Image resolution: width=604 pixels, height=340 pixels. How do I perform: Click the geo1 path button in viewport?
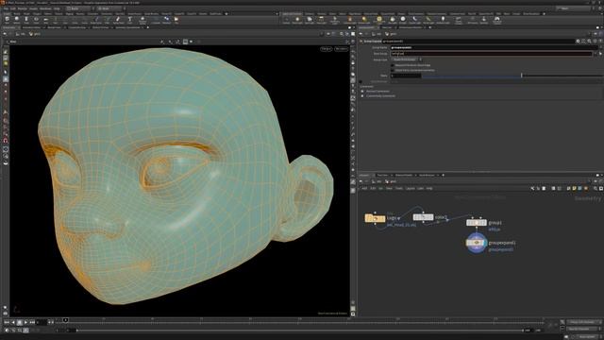[x=35, y=34]
